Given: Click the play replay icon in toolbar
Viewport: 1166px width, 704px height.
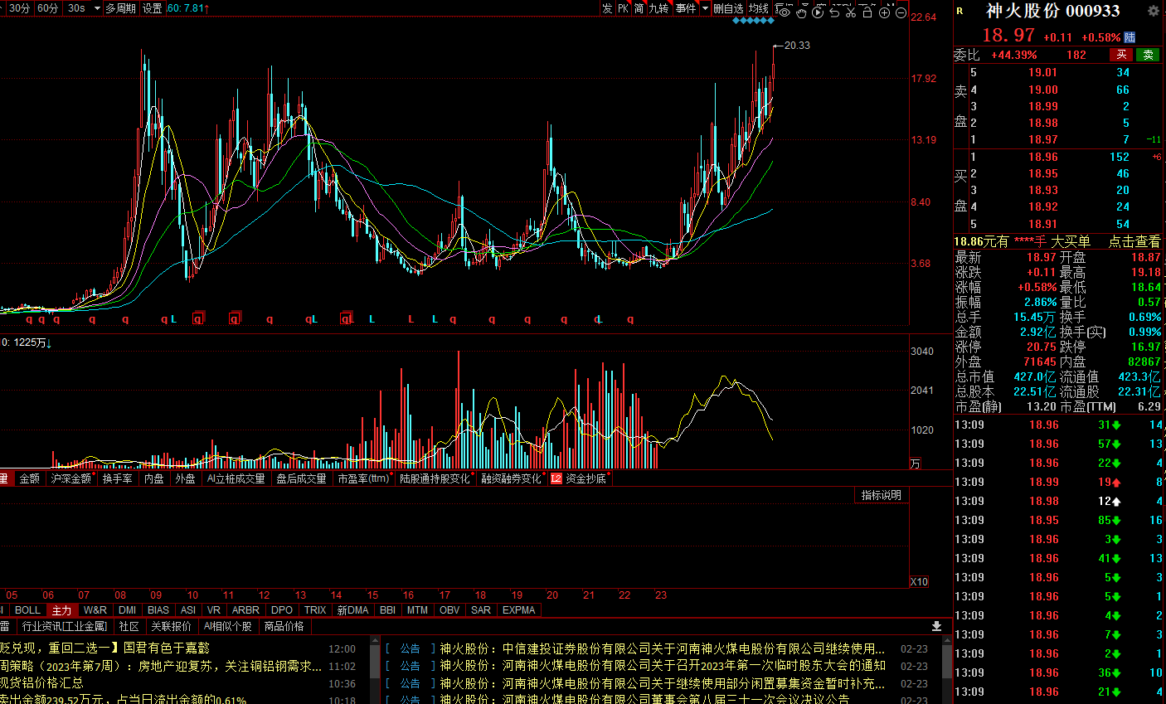Looking at the screenshot, I should [x=818, y=12].
